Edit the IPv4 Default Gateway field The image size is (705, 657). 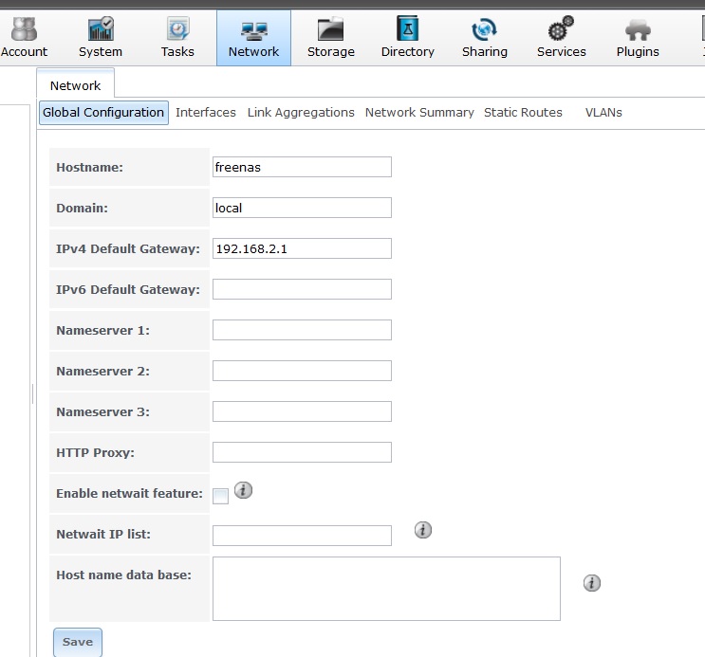click(x=302, y=248)
